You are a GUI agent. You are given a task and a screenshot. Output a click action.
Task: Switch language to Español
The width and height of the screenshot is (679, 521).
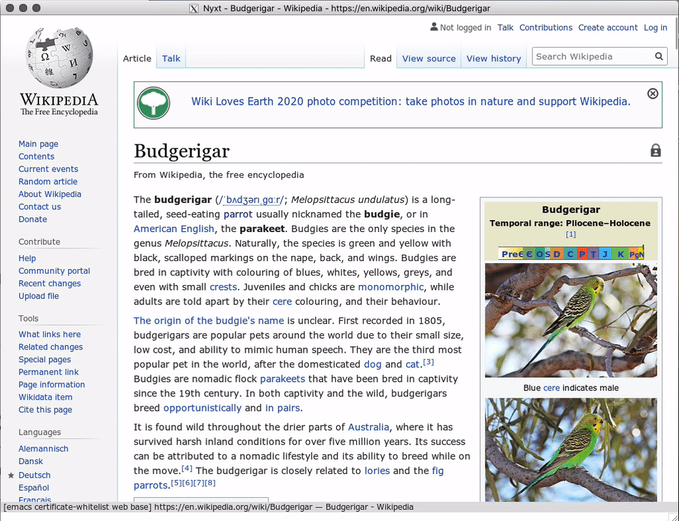33,488
